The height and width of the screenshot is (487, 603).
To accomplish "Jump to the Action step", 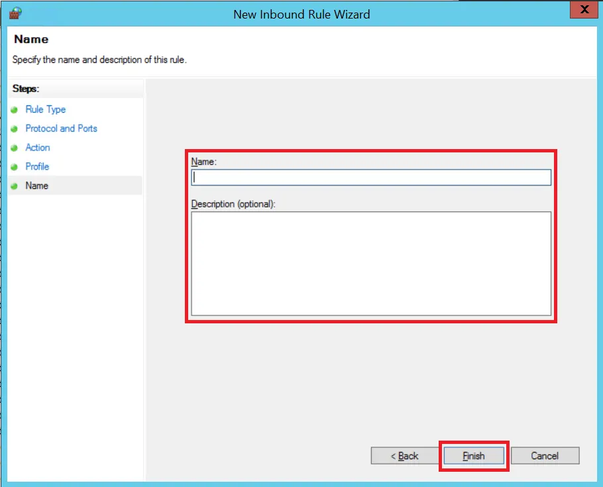I will (38, 148).
